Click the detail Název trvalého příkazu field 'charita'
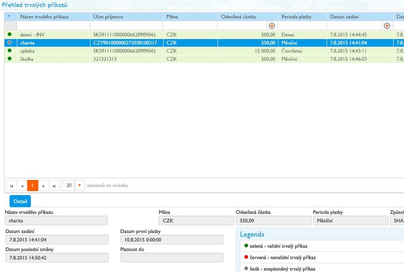Screen dimensions: 404x272 [56, 221]
